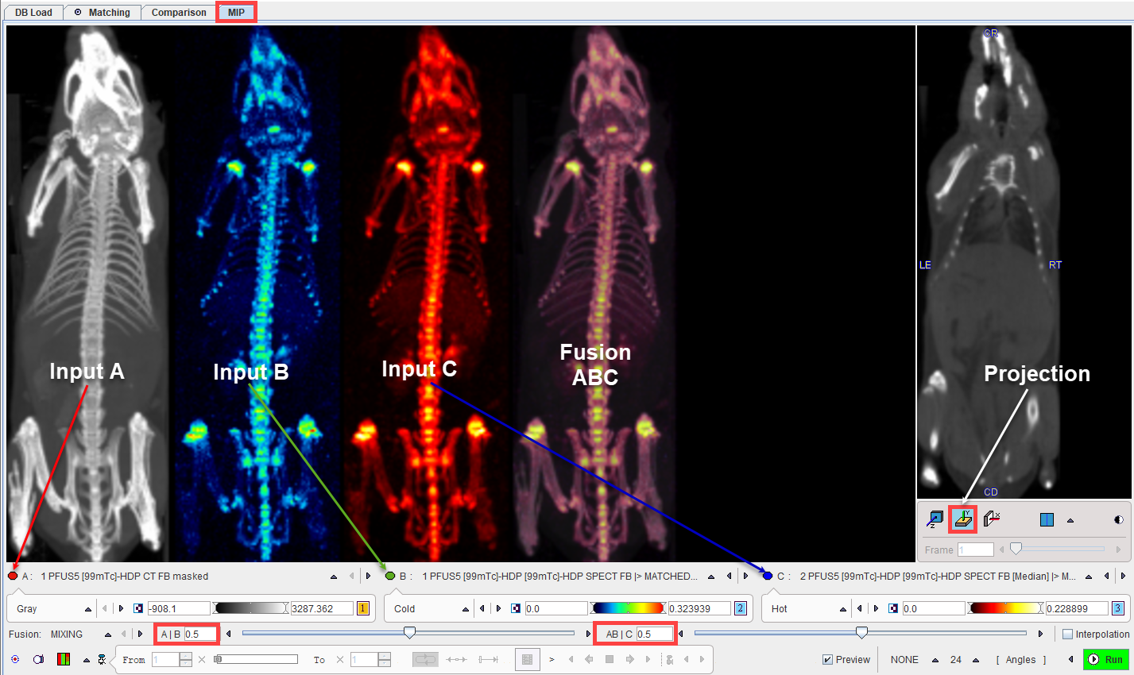
Task: Expand layout options arrow beside the split-layout icon
Action: pos(1070,520)
